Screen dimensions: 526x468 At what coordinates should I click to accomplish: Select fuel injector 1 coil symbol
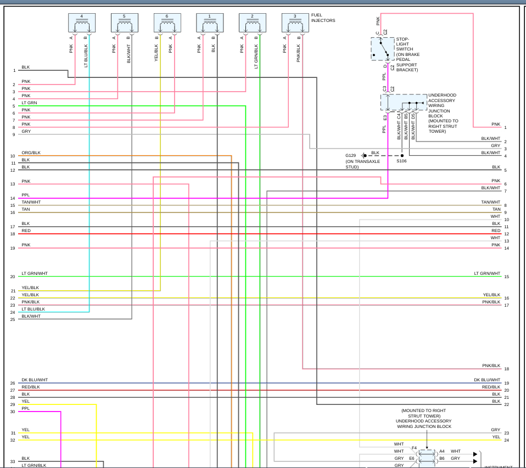pos(210,23)
